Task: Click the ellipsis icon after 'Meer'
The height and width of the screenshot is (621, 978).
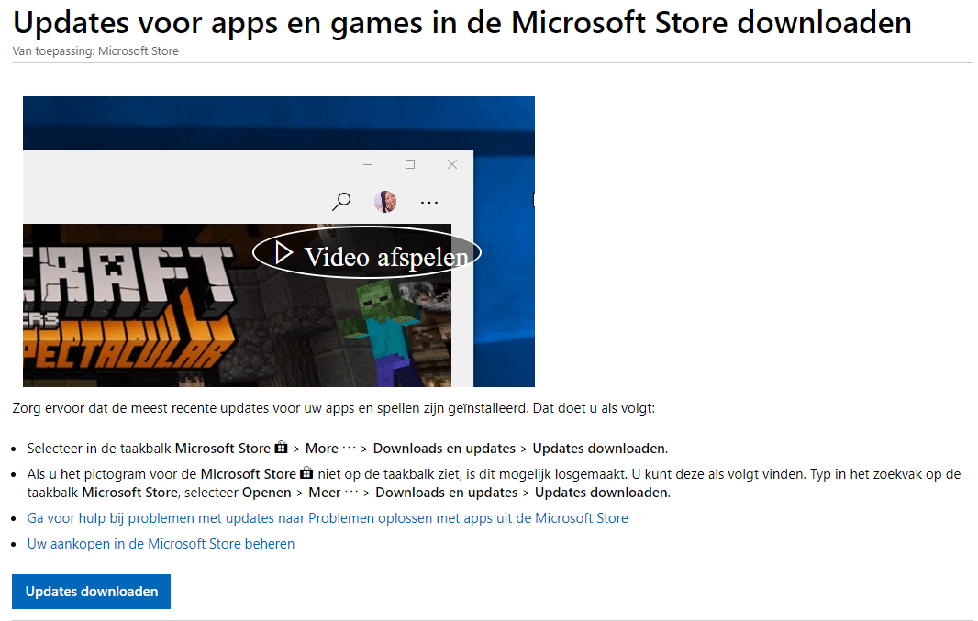Action: tap(351, 492)
